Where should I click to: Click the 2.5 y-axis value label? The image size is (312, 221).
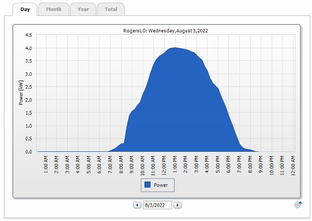(x=28, y=87)
